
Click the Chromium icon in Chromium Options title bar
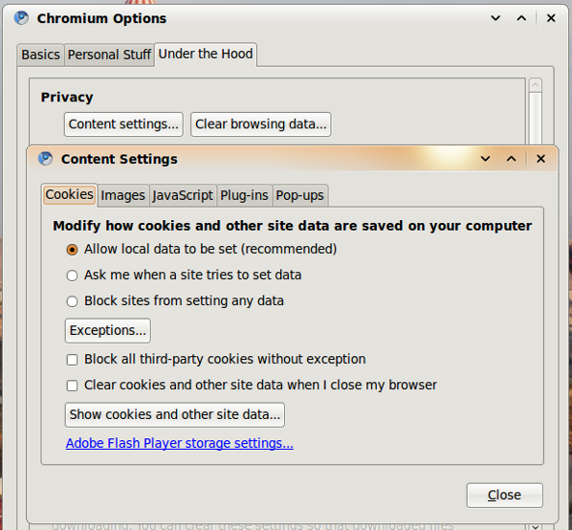coord(21,18)
